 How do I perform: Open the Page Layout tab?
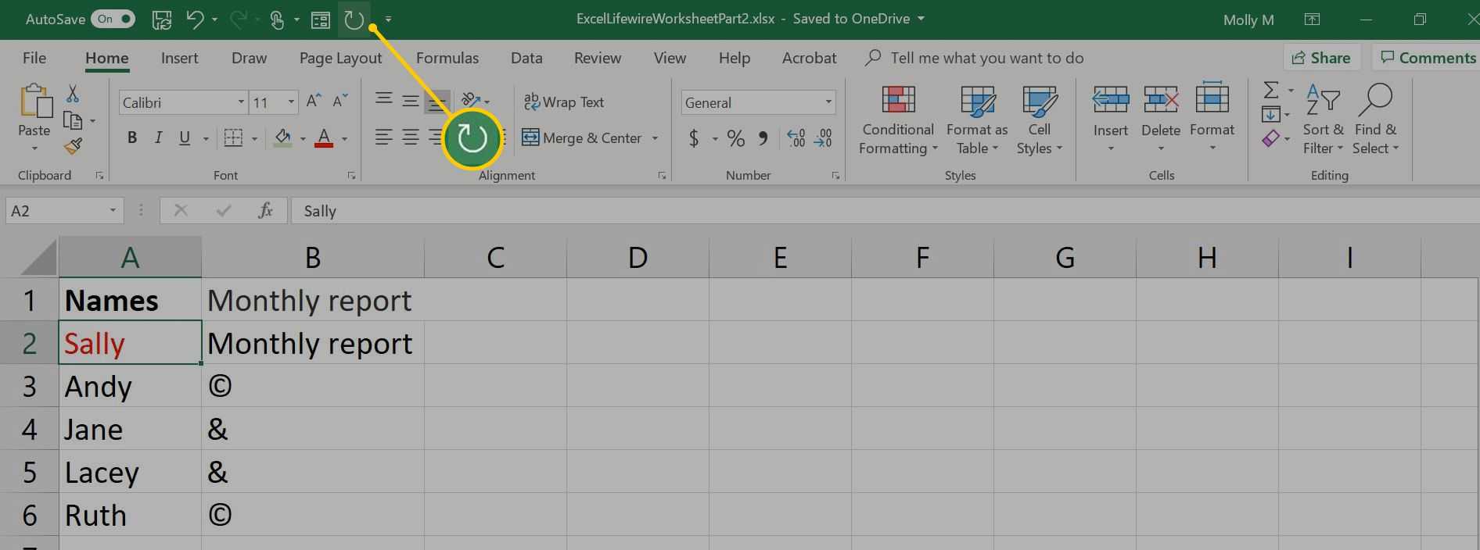tap(340, 59)
